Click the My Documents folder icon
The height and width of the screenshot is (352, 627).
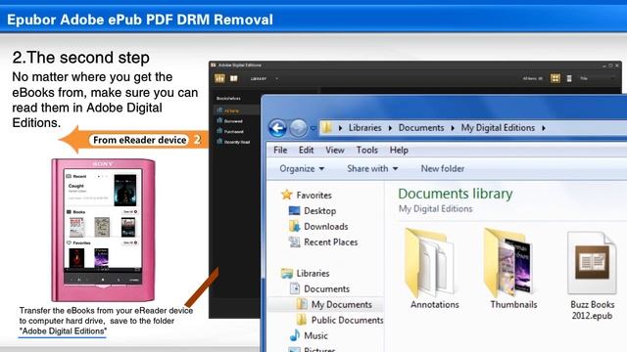(302, 304)
